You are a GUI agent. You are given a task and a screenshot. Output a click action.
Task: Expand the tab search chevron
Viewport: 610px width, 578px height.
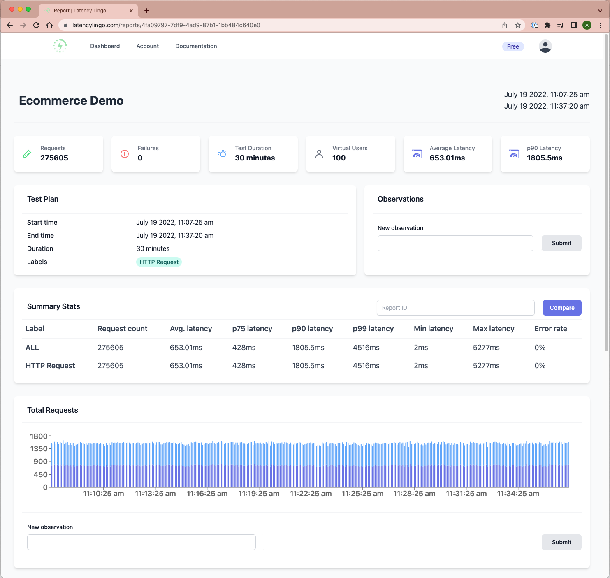[x=600, y=11]
